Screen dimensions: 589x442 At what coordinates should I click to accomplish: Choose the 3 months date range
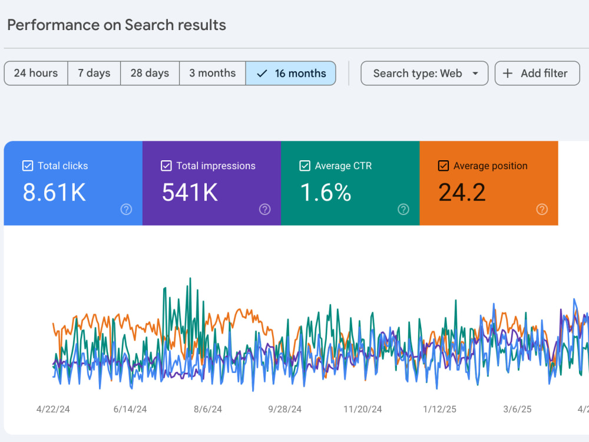(213, 73)
